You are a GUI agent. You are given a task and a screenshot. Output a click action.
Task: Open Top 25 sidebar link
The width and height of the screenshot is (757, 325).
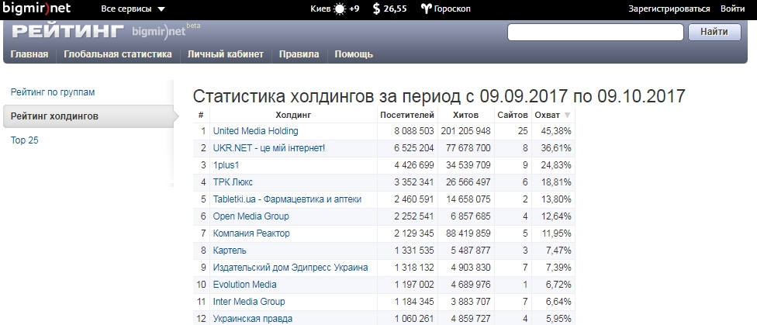click(x=24, y=140)
